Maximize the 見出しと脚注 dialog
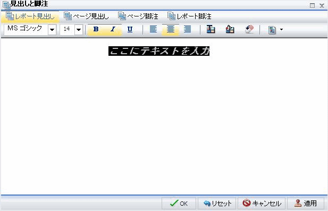This screenshot has height=211, width=328. 312,6
